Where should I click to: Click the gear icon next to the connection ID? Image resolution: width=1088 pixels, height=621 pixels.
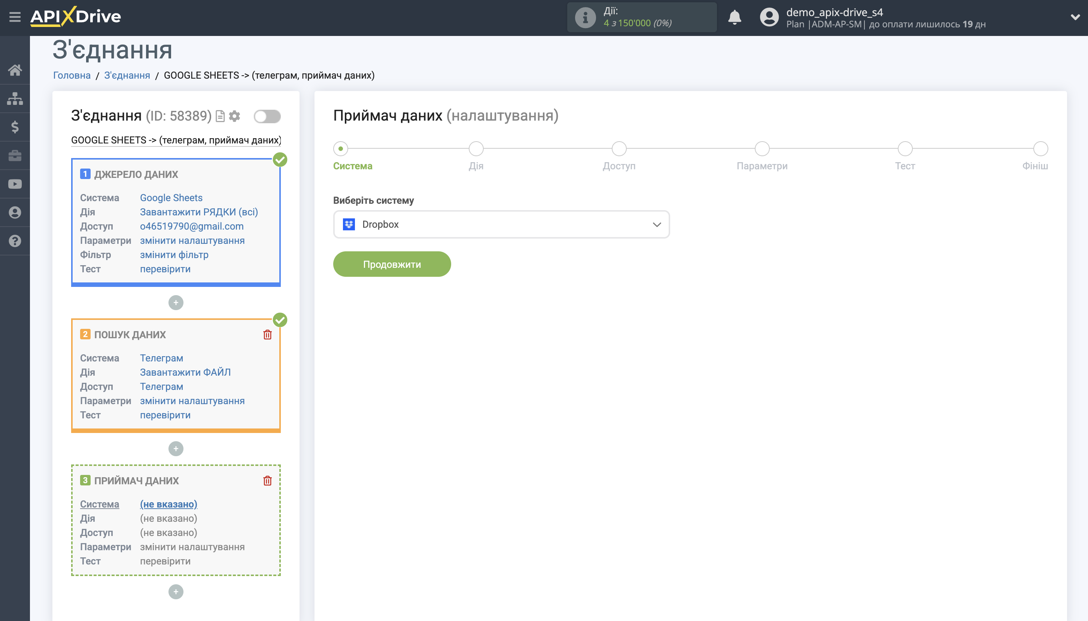point(234,116)
